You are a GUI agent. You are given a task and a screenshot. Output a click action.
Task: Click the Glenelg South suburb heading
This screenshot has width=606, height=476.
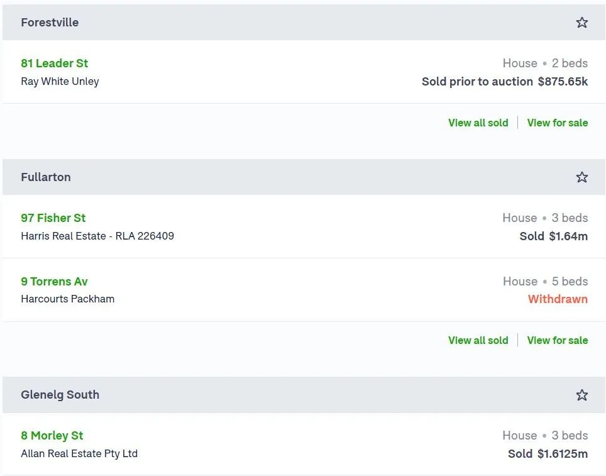[x=60, y=395]
